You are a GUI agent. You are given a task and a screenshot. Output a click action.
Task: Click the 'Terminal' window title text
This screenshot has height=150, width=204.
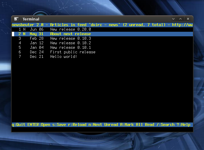[x=31, y=19]
